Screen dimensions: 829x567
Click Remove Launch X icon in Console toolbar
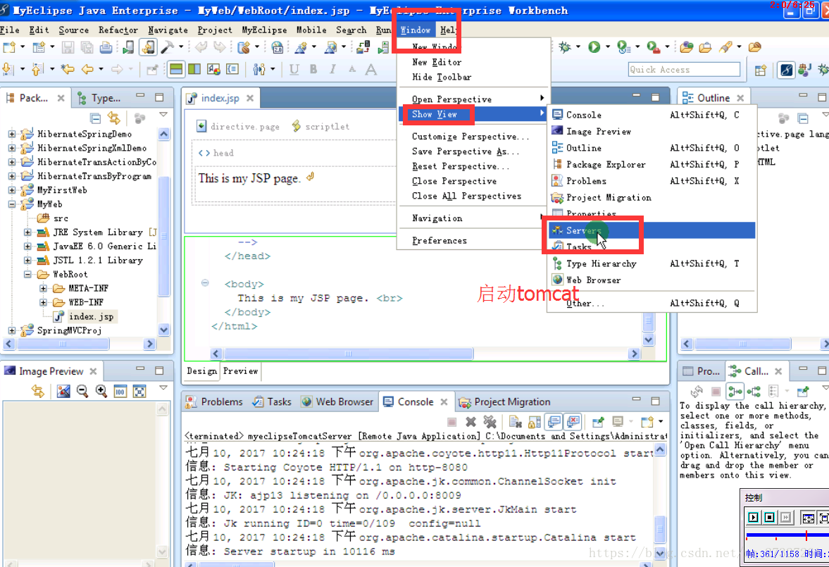point(470,422)
